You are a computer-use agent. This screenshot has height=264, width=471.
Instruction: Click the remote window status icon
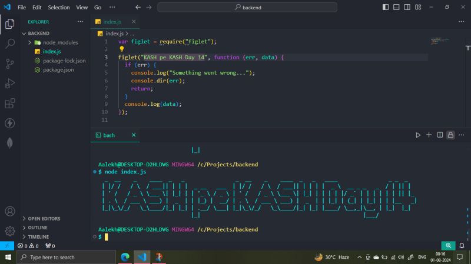(7, 246)
